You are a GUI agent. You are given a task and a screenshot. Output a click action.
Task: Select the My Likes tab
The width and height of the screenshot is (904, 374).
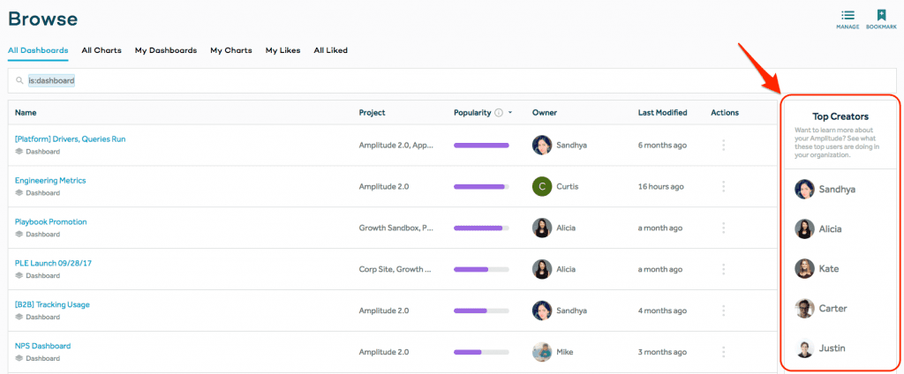coord(282,50)
